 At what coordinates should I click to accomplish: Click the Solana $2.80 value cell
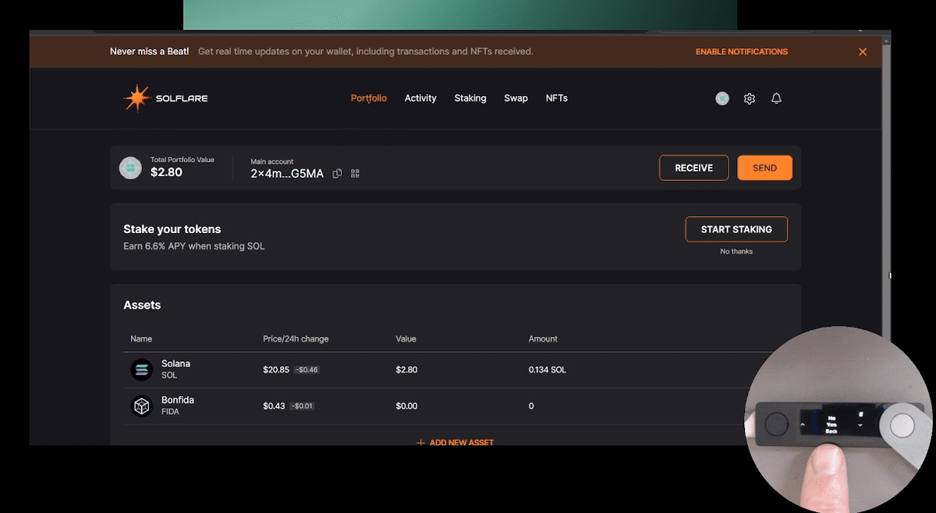tap(406, 370)
